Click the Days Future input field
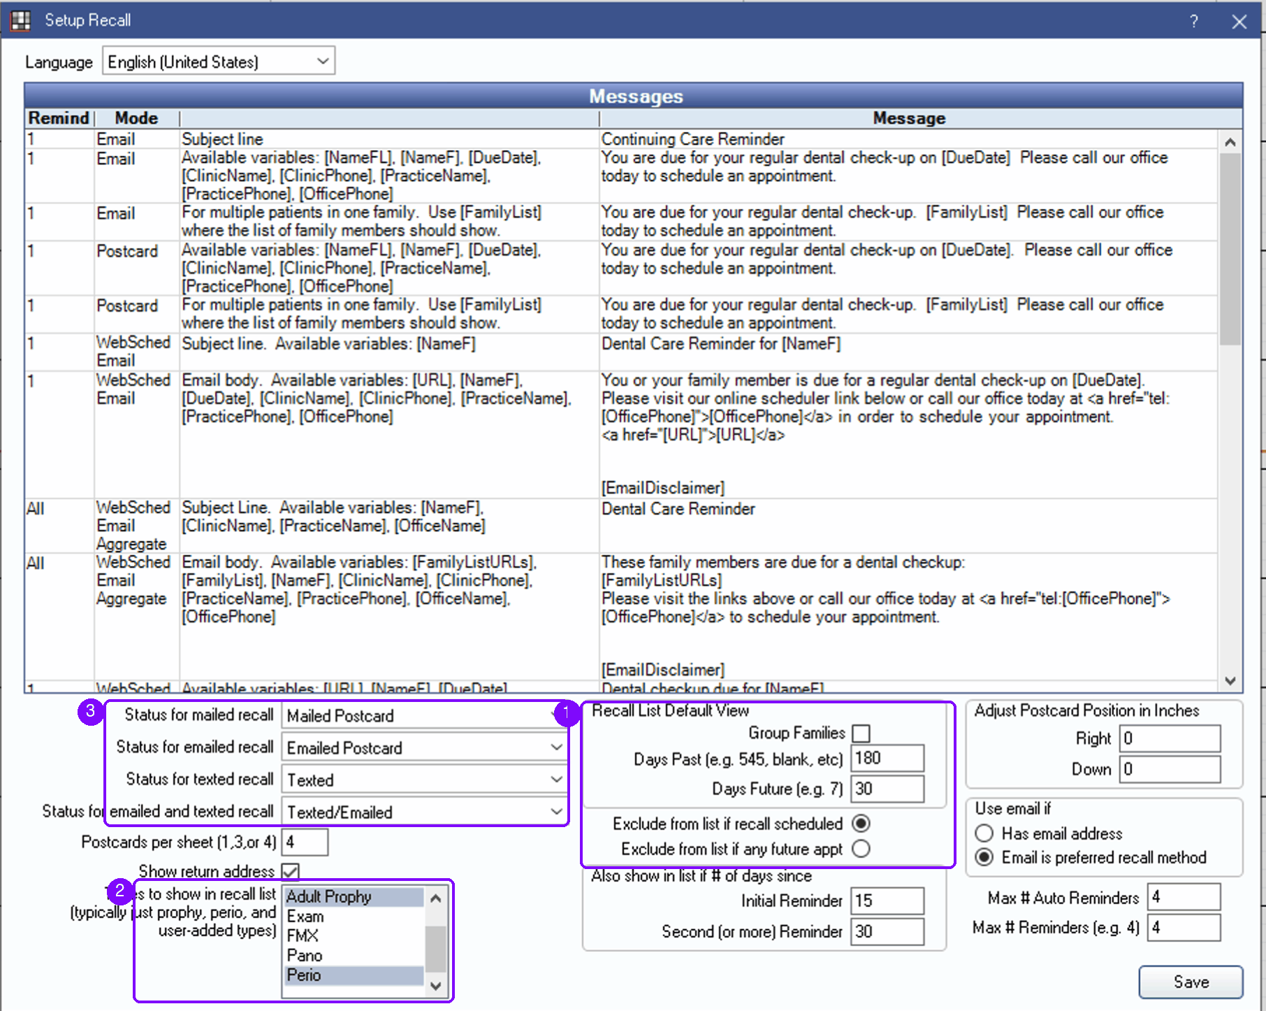This screenshot has height=1011, width=1266. click(887, 789)
